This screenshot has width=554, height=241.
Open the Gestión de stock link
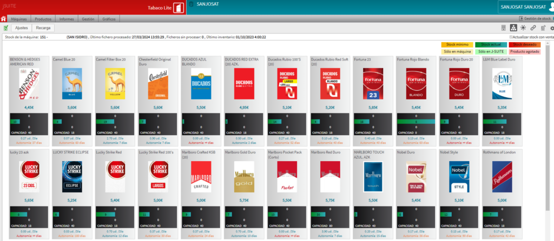coord(537,19)
